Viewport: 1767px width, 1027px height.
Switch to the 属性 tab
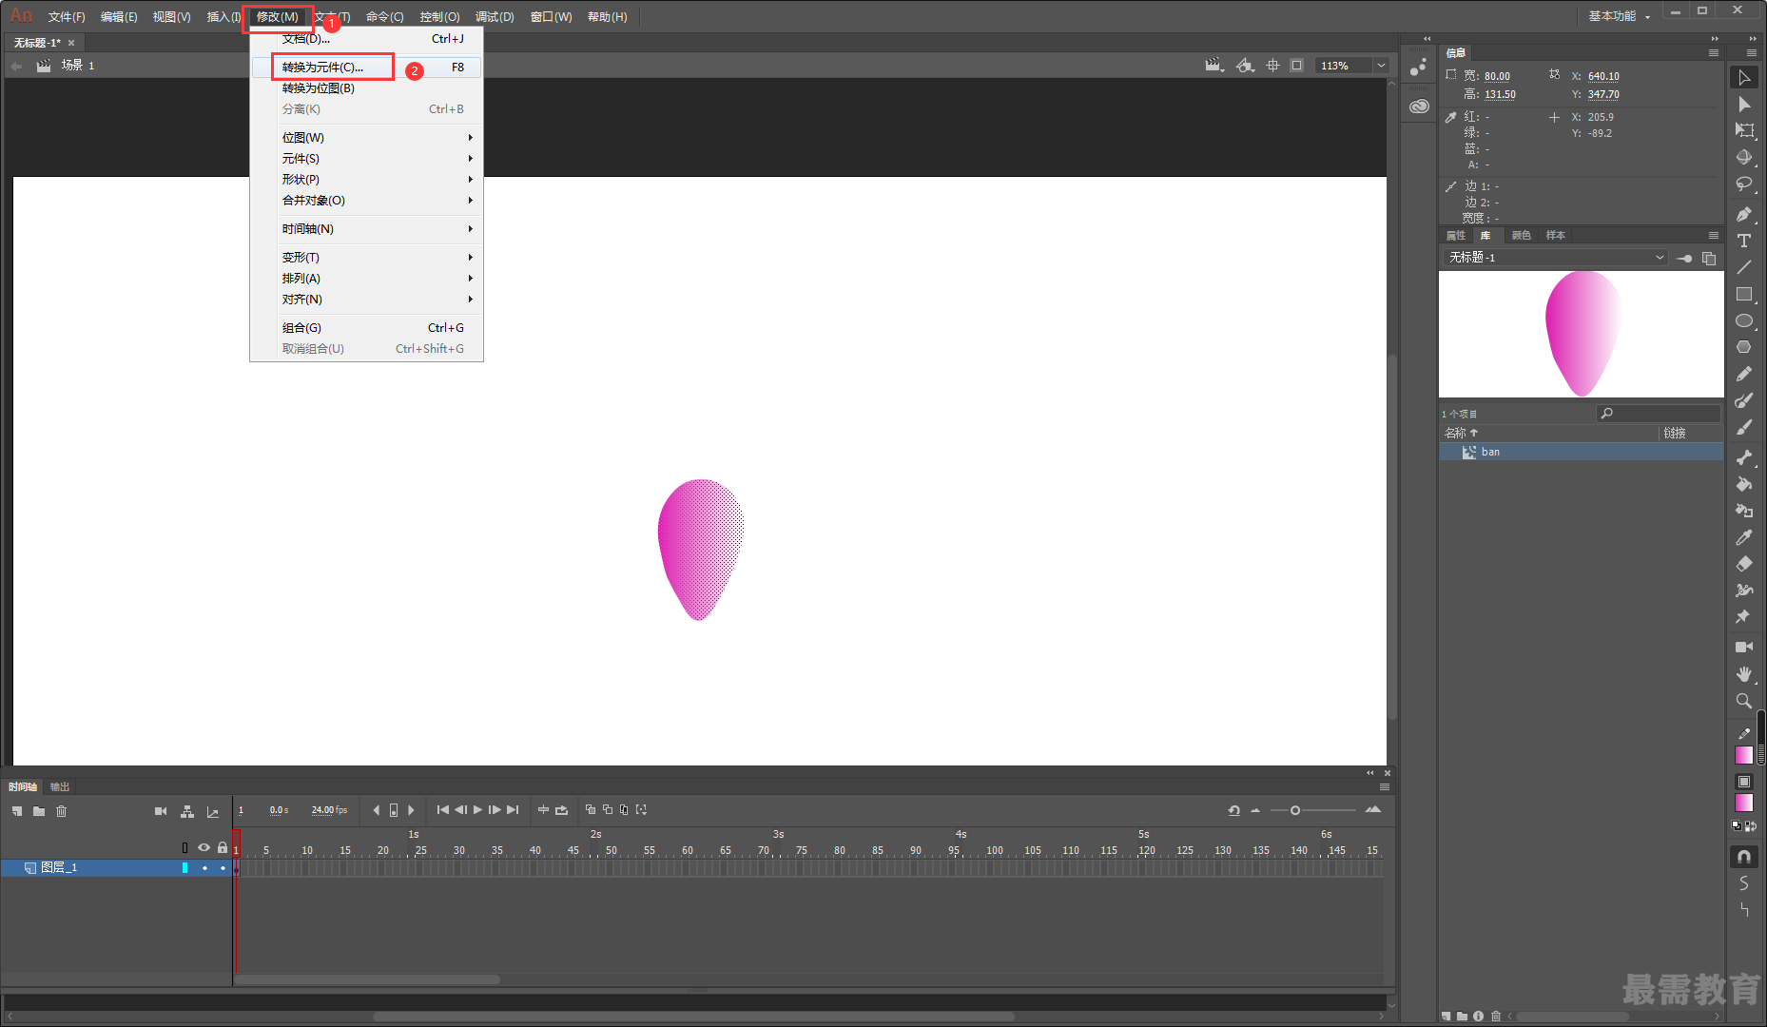[1456, 235]
